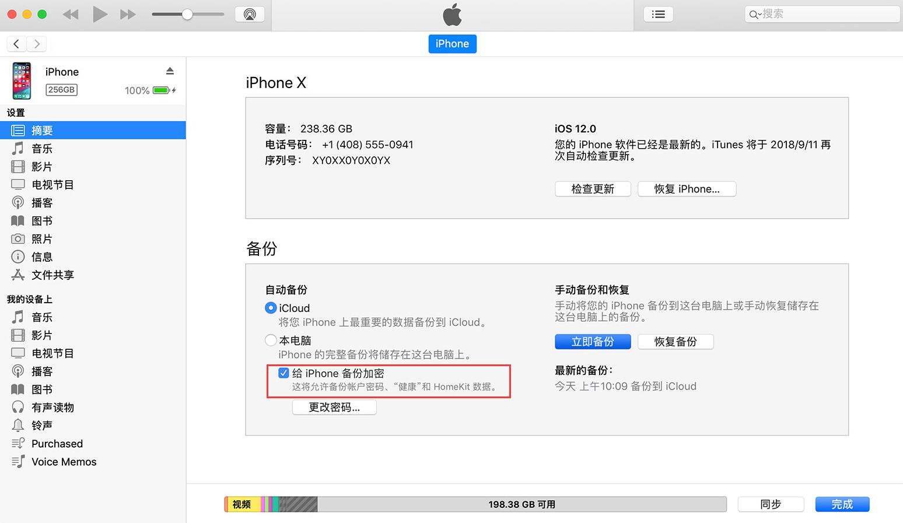Adjust the volume slider
Screen dimensions: 903x523
[187, 13]
